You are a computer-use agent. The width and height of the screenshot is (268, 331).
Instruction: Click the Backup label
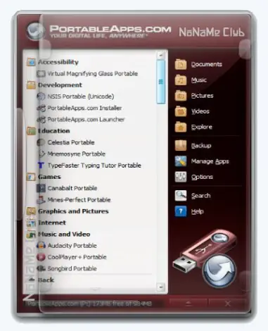201,146
